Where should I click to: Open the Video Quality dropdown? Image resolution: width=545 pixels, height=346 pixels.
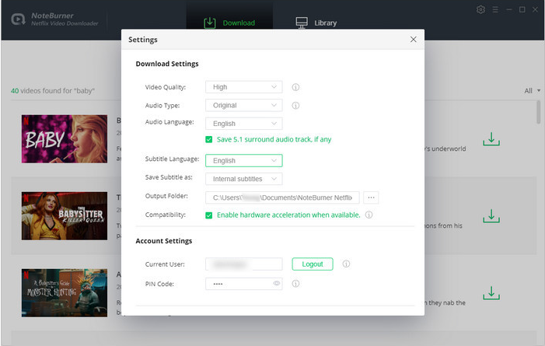pos(243,87)
